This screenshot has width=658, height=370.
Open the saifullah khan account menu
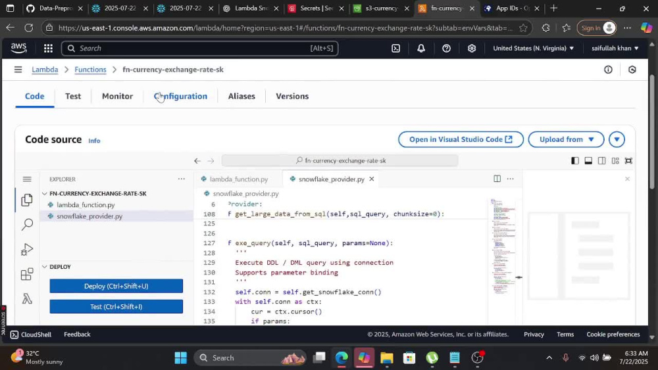click(x=615, y=48)
